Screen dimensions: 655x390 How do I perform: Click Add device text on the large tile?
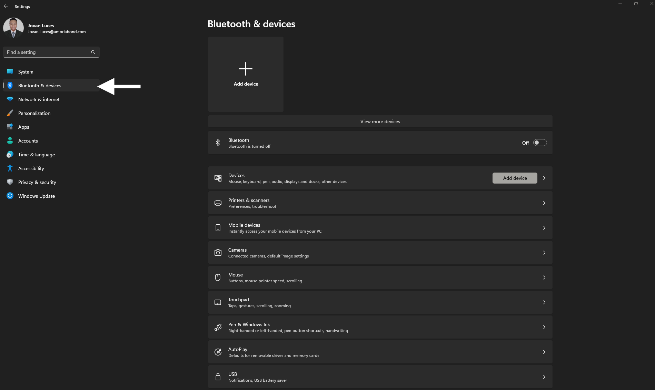point(246,84)
